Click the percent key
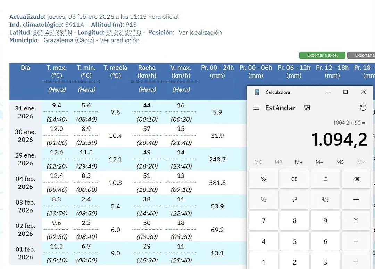This screenshot has width=375, height=269. click(264, 179)
